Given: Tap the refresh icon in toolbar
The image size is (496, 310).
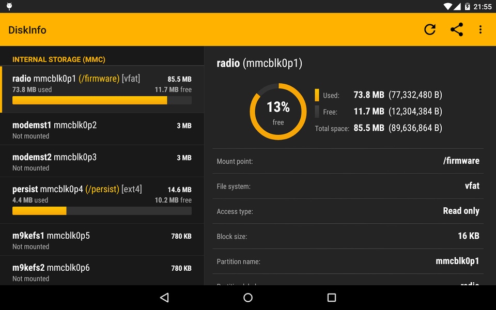Looking at the screenshot, I should (x=430, y=29).
